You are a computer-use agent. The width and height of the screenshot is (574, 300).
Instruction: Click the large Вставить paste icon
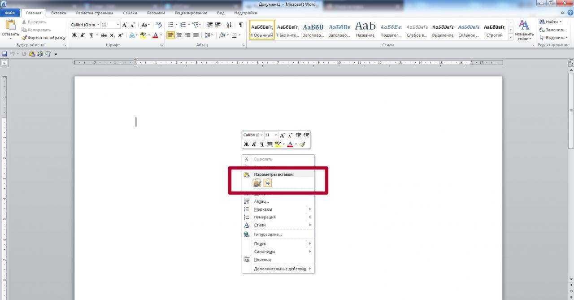coord(10,28)
